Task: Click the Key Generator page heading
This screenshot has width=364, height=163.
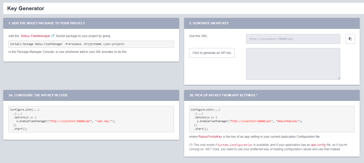Action: pyautogui.click(x=26, y=8)
